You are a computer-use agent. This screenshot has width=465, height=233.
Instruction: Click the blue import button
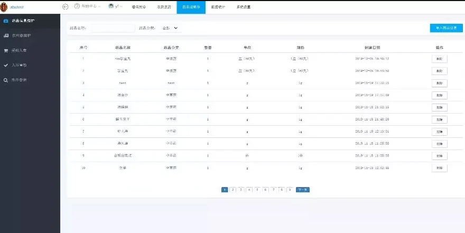coord(447,28)
